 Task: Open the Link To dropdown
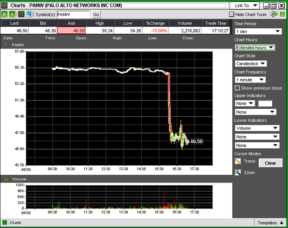pyautogui.click(x=245, y=6)
